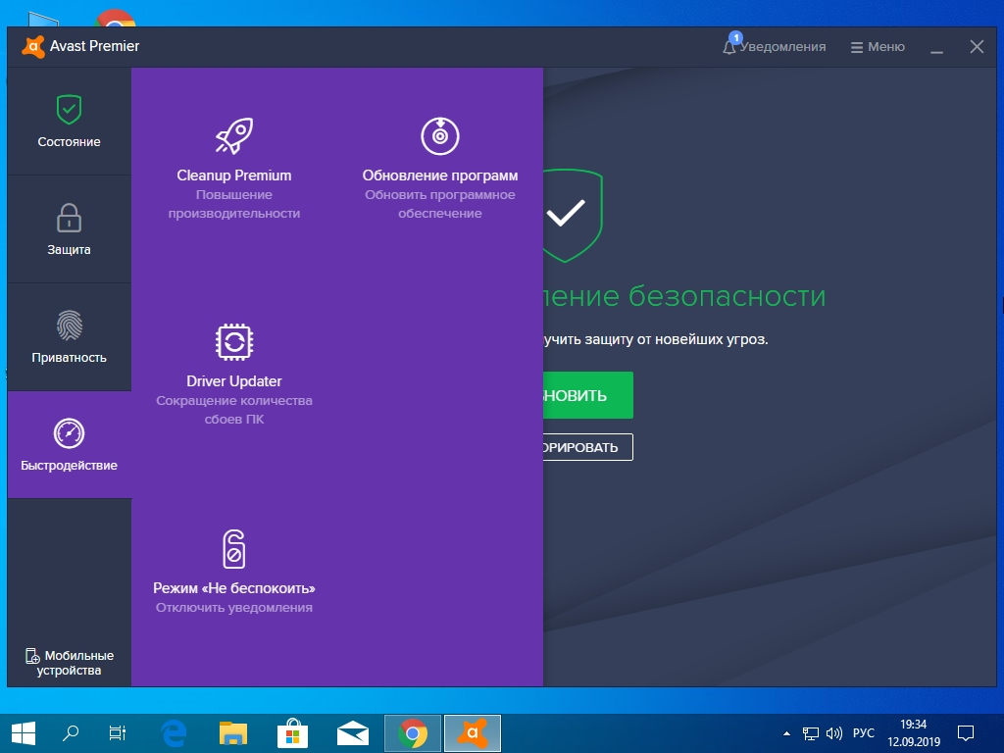Click the speedometer icon for Быстродействие
Viewport: 1004px width, 753px height.
tap(70, 433)
